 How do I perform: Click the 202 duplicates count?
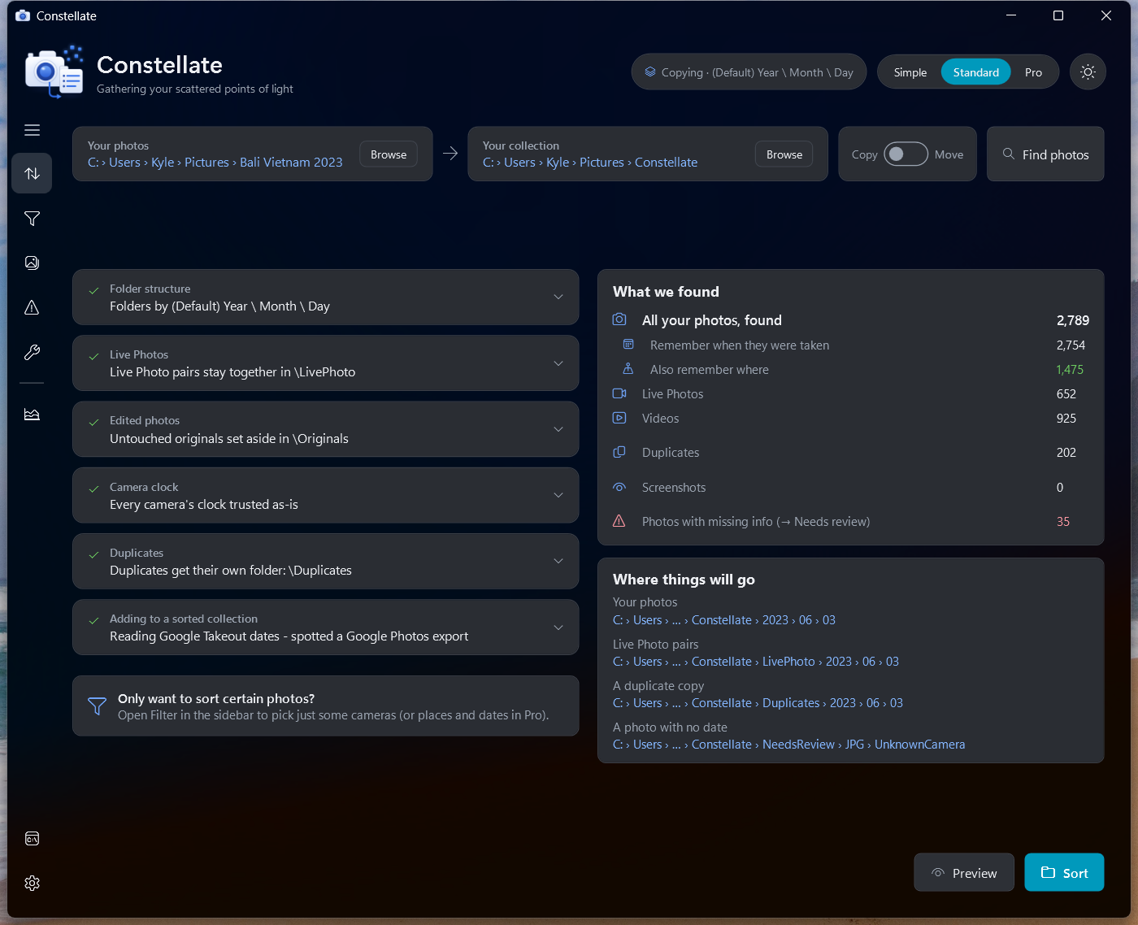[x=1066, y=452]
